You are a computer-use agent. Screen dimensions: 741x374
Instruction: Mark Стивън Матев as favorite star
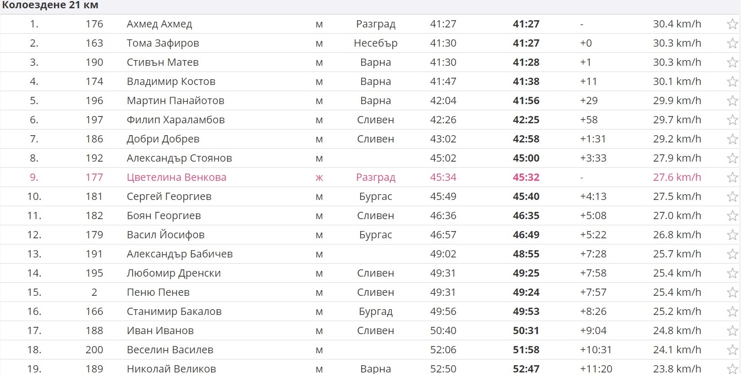point(732,62)
